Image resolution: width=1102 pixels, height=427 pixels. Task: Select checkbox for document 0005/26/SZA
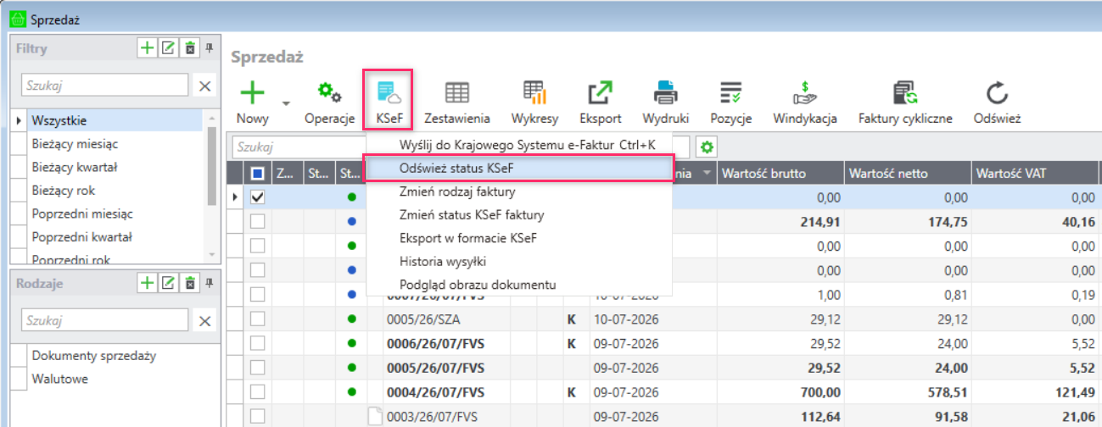pyautogui.click(x=258, y=319)
